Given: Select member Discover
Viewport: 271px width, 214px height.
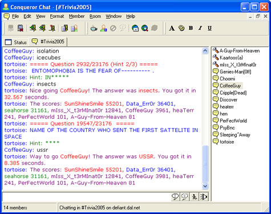Looking at the screenshot, I should point(225,100).
